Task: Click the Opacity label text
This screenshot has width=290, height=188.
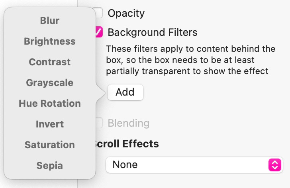Action: (126, 13)
